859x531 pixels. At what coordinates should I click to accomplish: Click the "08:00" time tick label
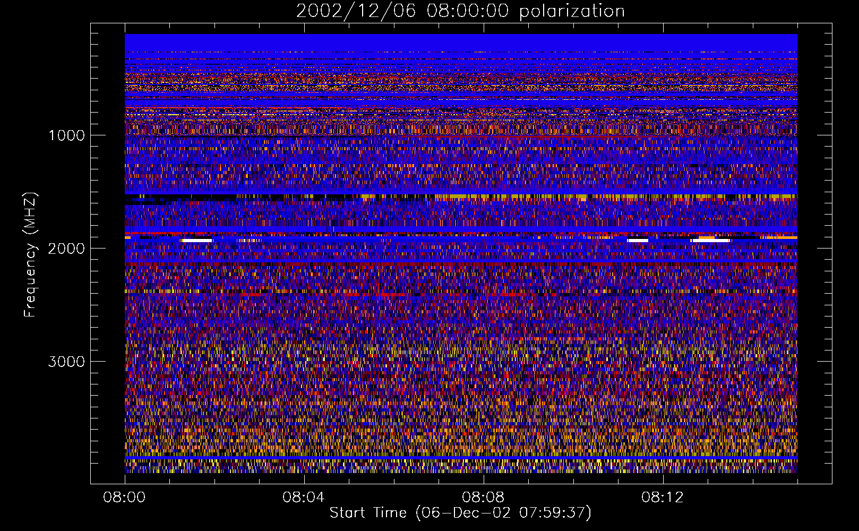(x=125, y=498)
